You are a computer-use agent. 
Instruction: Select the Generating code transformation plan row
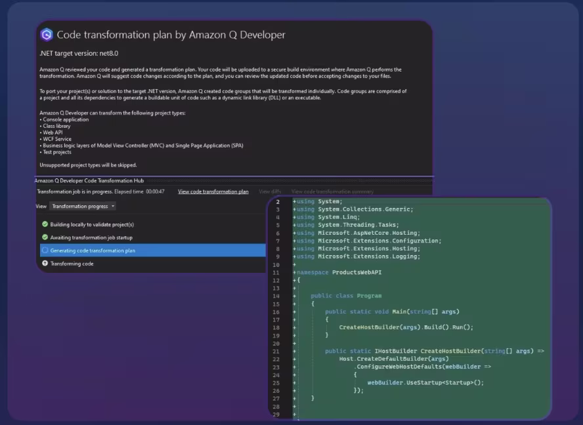point(153,251)
